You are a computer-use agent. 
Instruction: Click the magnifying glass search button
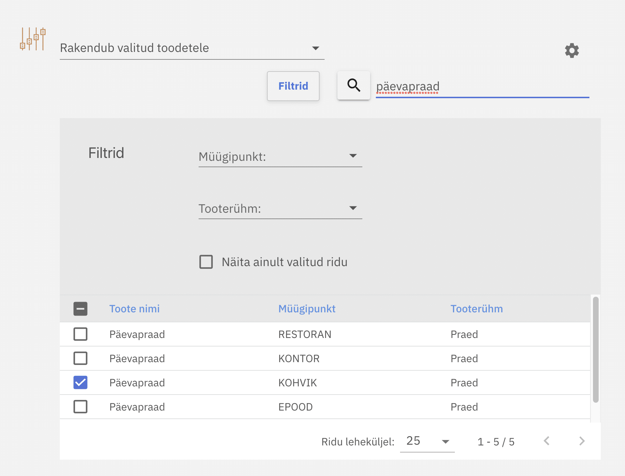pyautogui.click(x=353, y=86)
